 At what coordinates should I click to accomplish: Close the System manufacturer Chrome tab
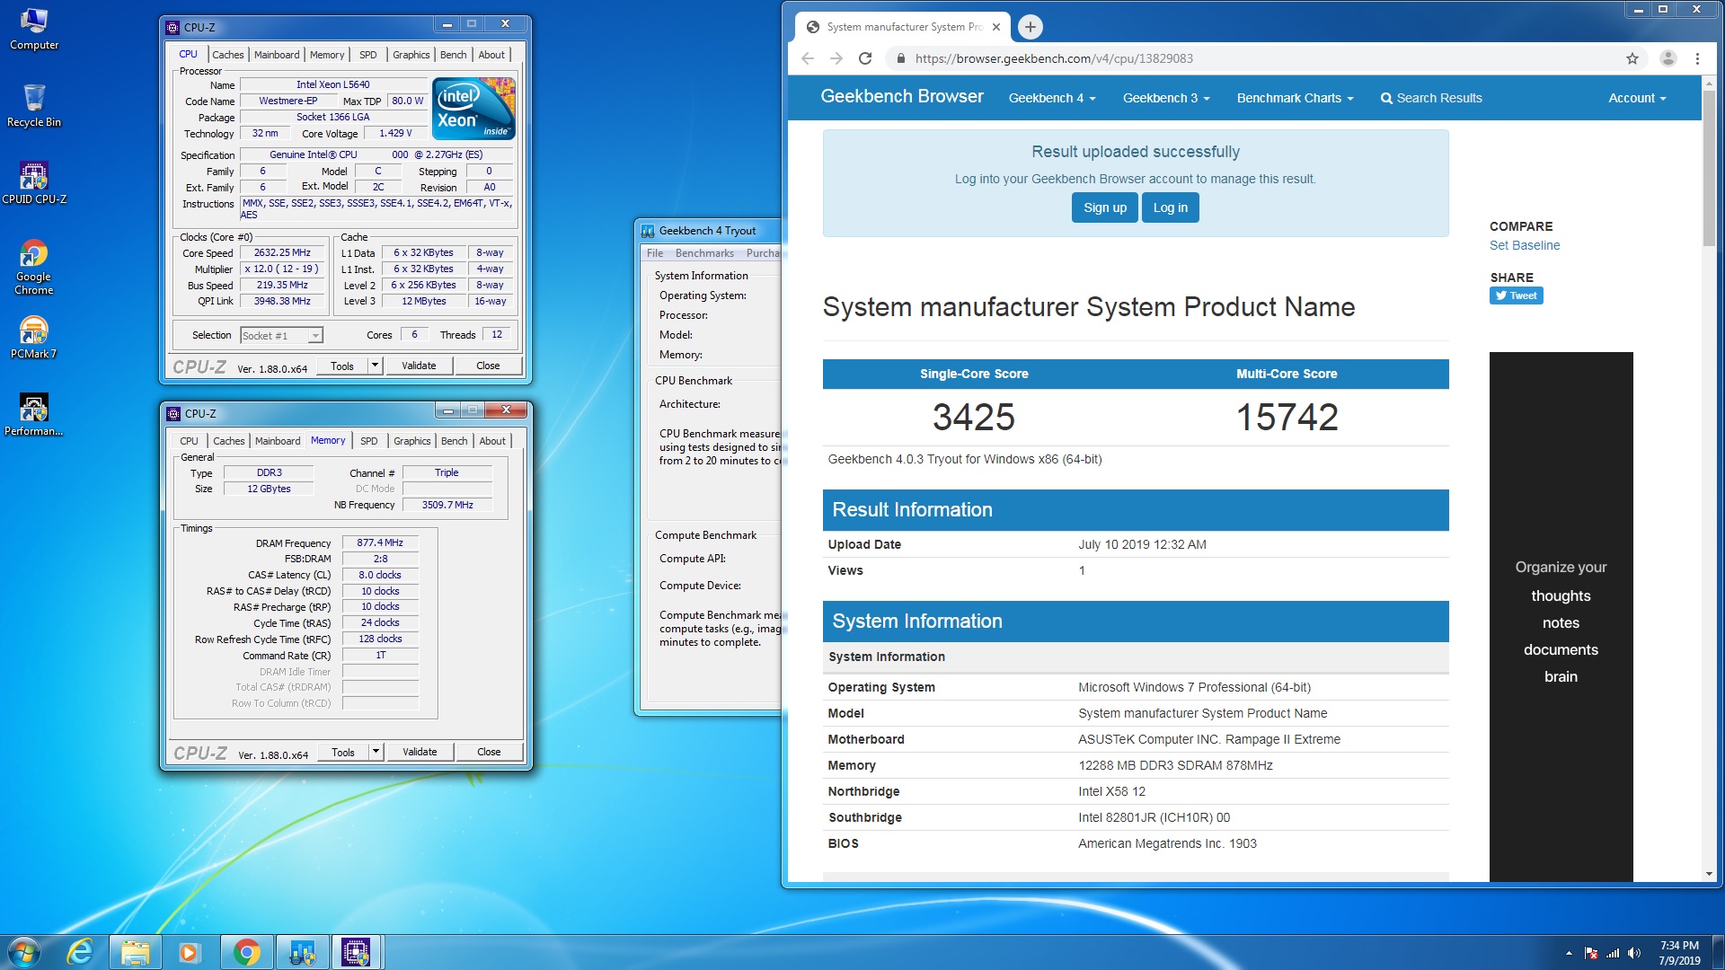click(996, 27)
